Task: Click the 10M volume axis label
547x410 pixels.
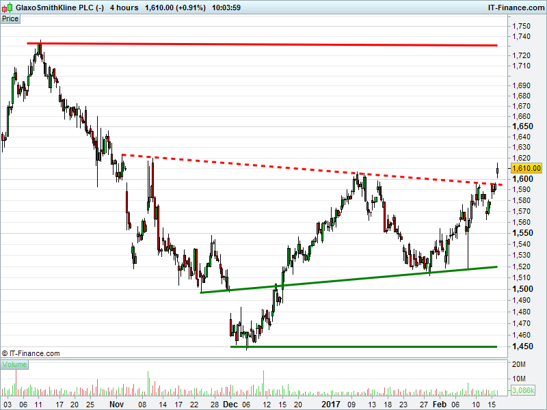Action: coord(519,379)
